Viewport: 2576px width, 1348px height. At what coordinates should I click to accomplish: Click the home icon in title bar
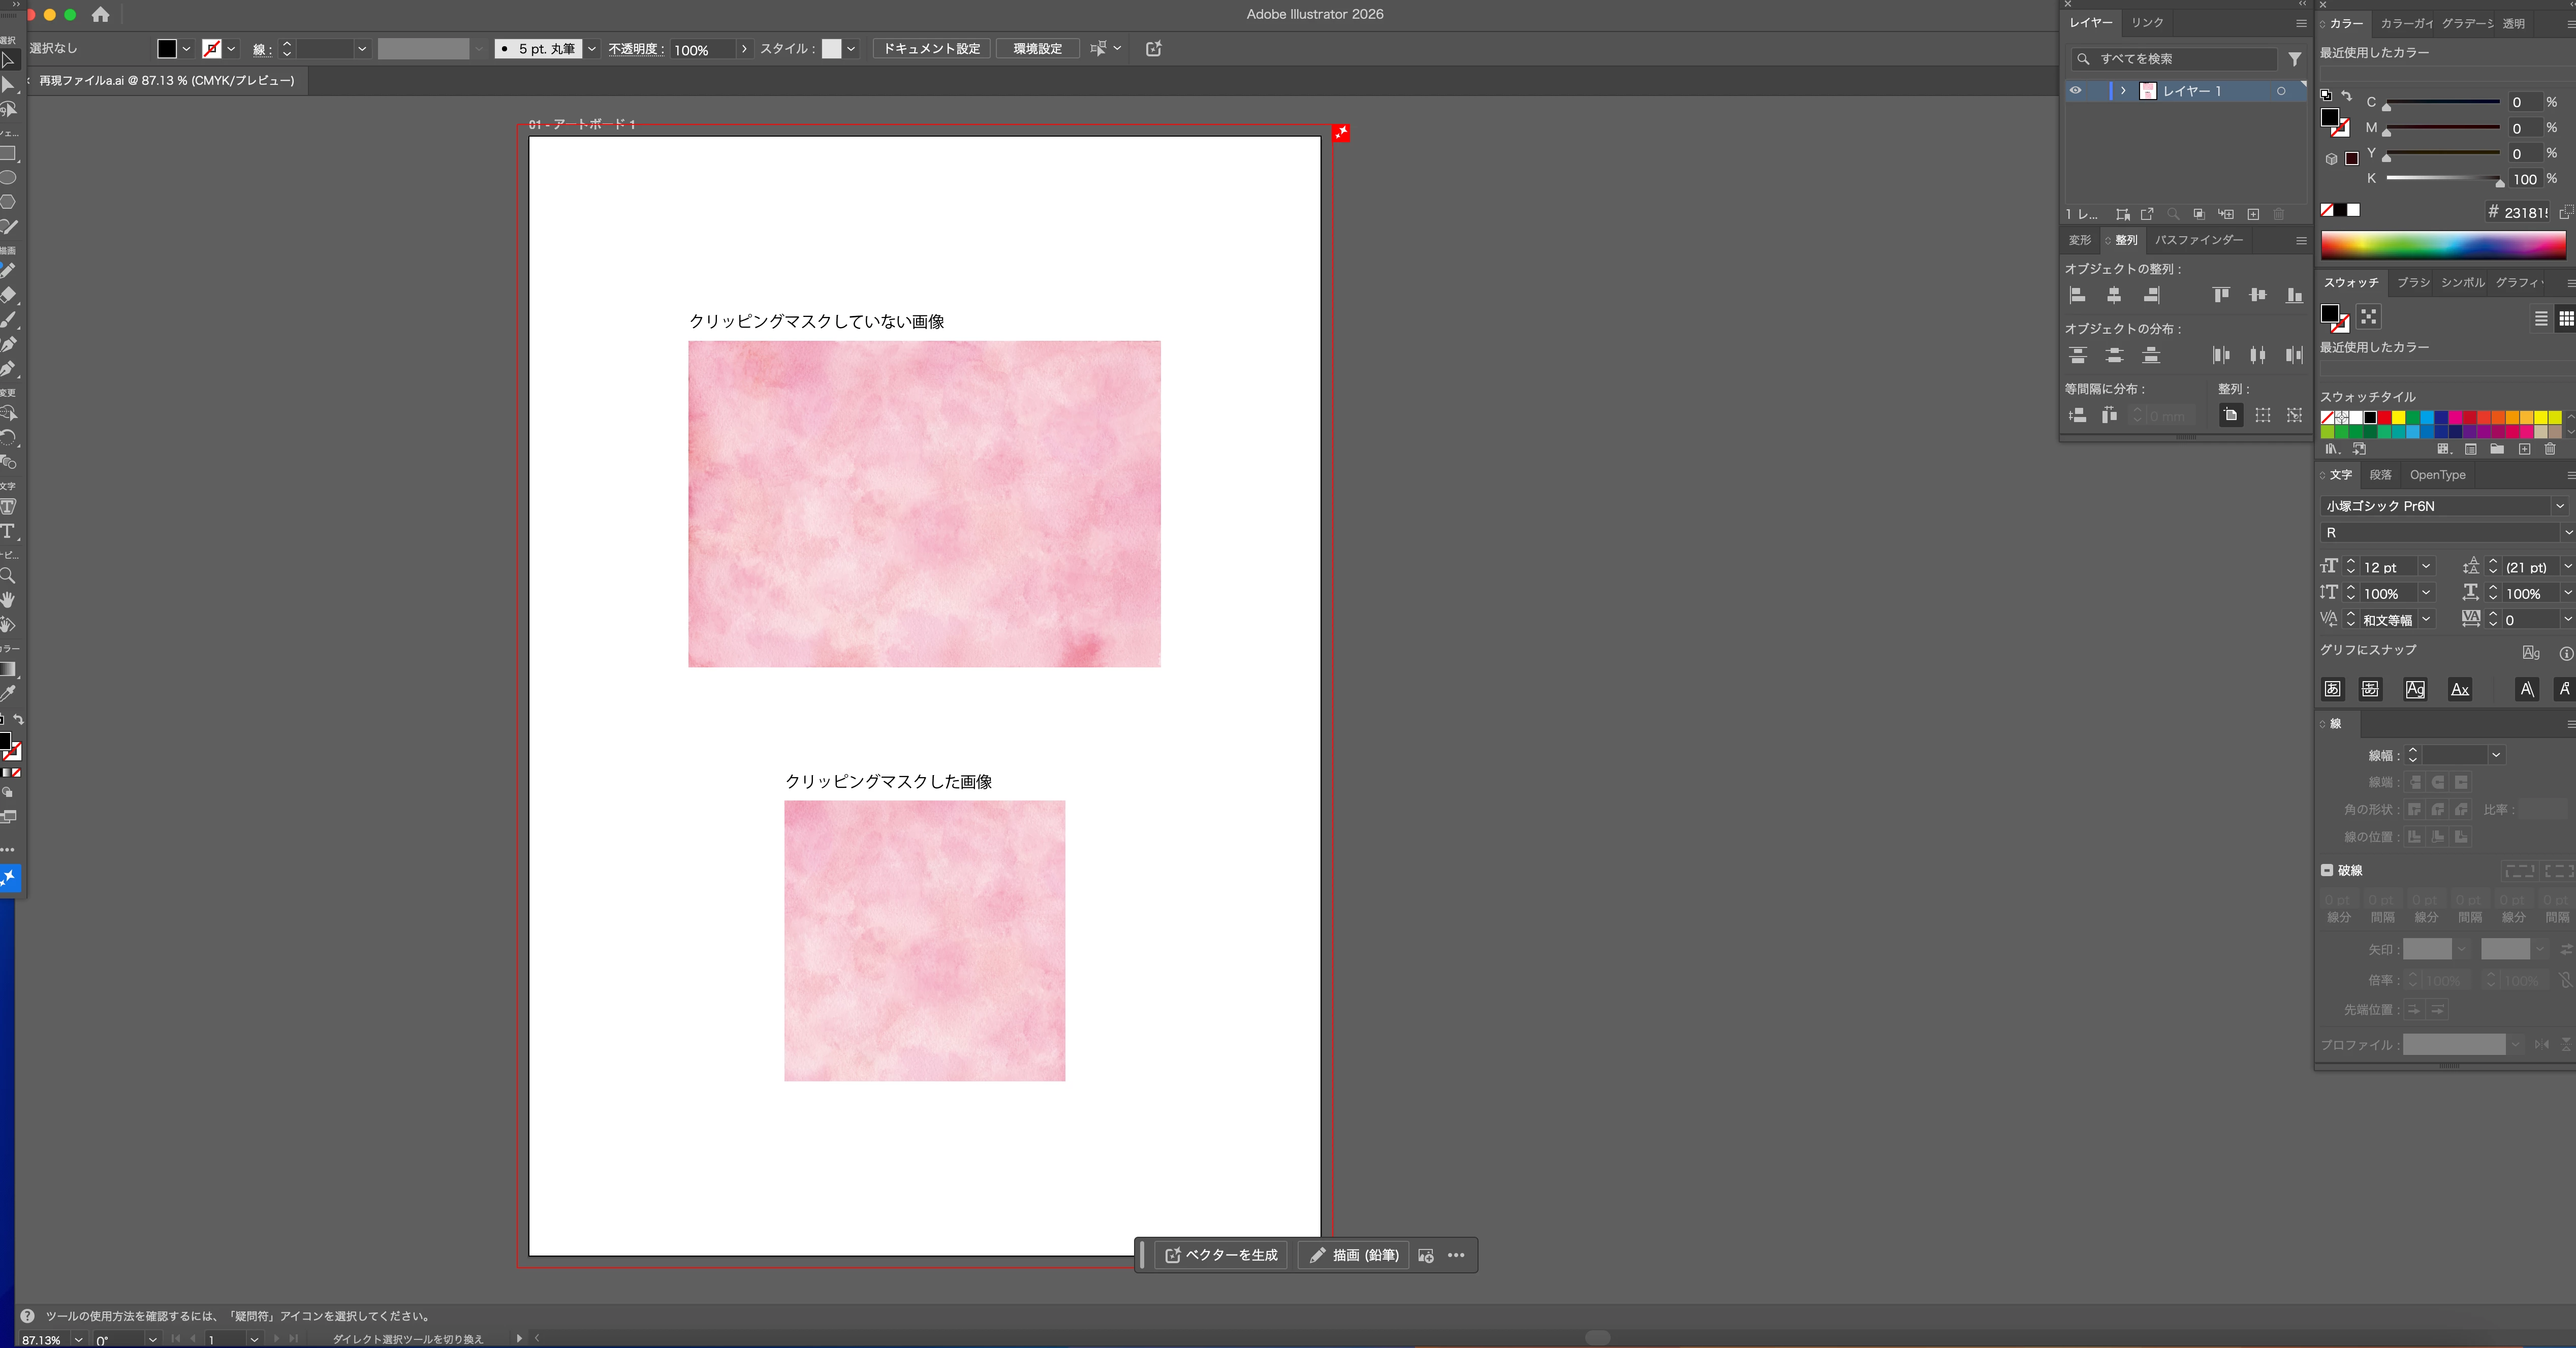coord(100,15)
